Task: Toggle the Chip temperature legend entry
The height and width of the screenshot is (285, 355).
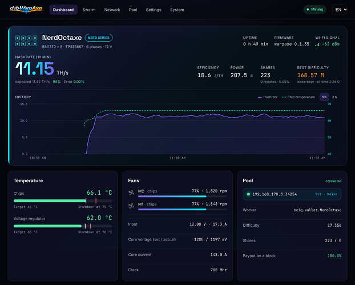Action: coord(298,97)
